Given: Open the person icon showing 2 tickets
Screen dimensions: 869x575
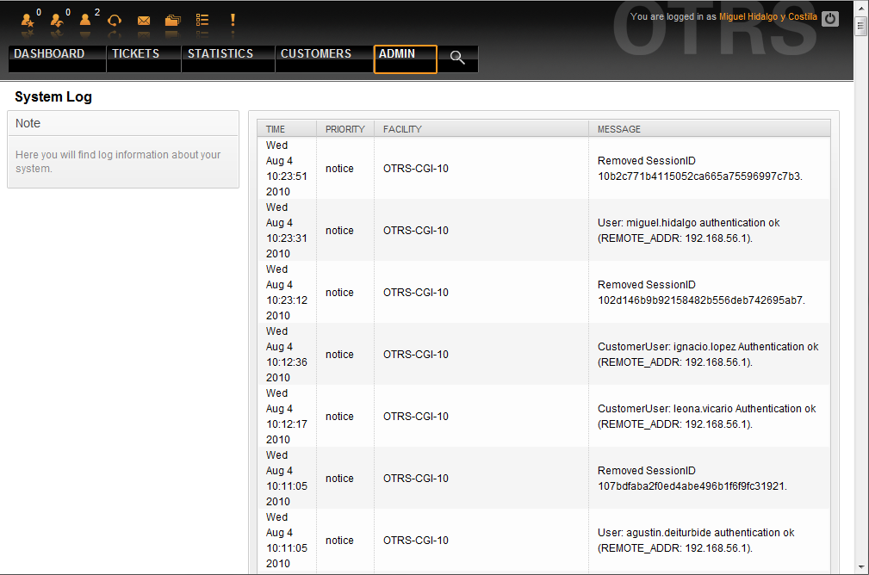Looking at the screenshot, I should [x=85, y=19].
